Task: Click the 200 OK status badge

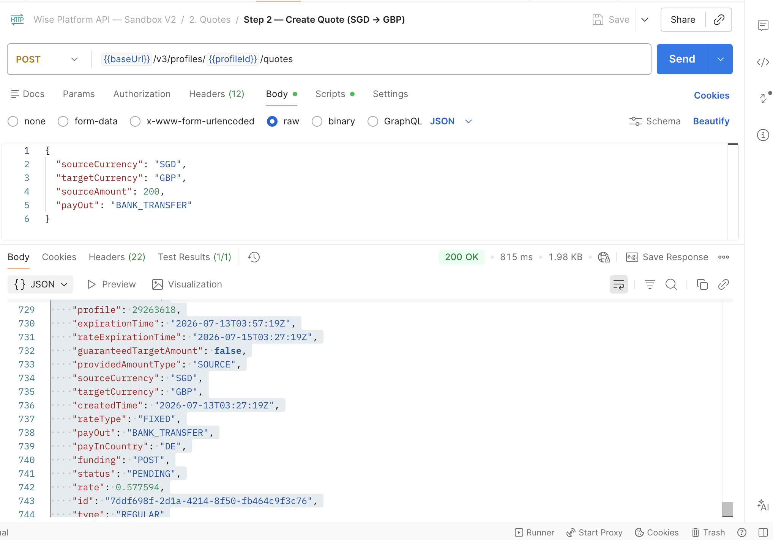Action: tap(462, 257)
